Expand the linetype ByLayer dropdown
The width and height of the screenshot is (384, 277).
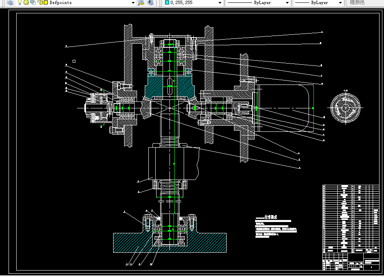287,2
